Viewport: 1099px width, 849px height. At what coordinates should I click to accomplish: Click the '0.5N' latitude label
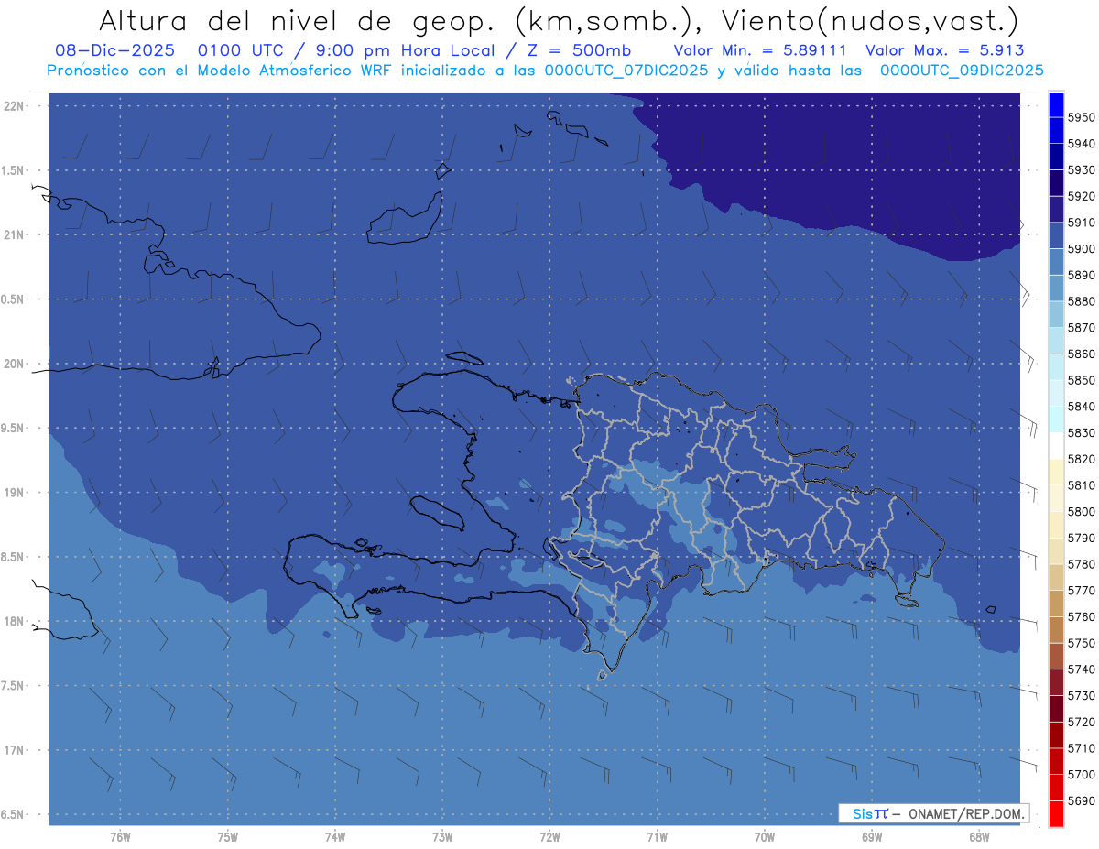coord(13,299)
